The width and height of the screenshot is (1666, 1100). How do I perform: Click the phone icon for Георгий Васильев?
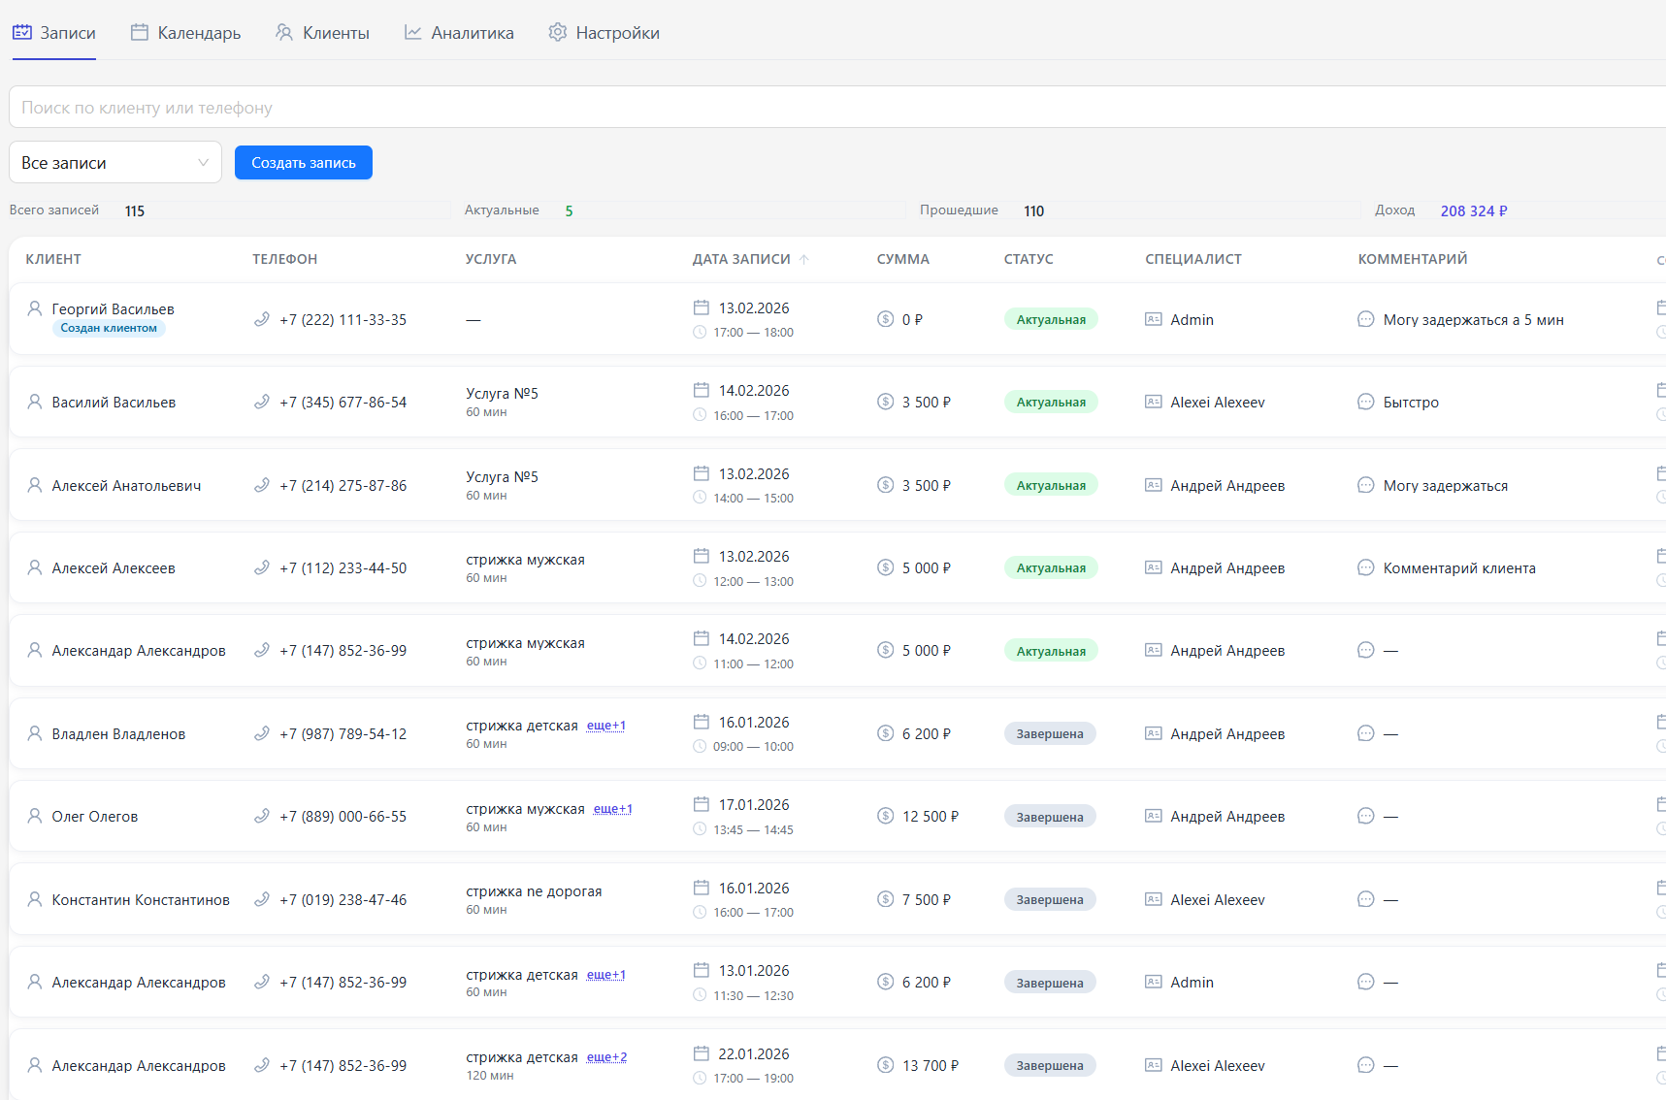tap(261, 319)
